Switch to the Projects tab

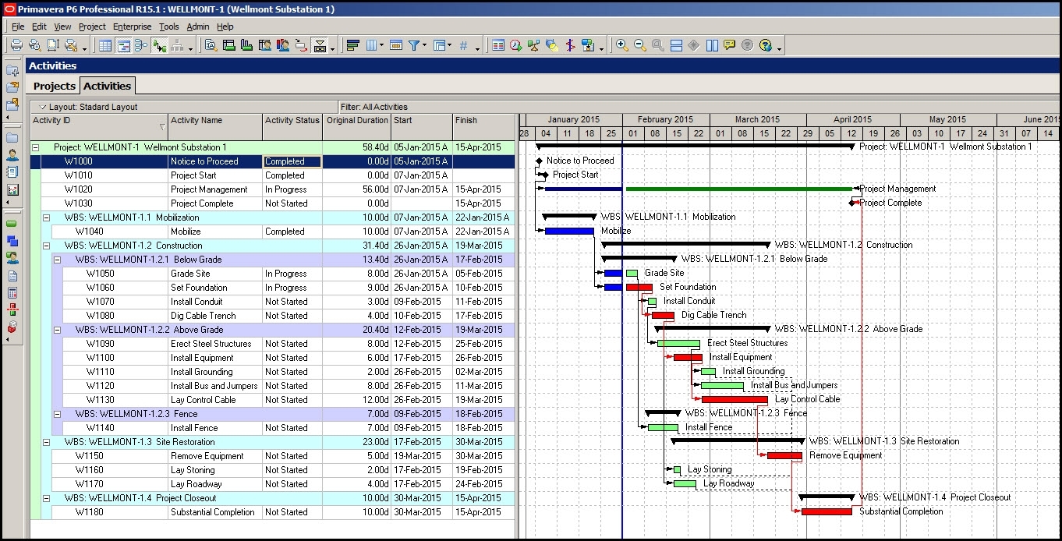[55, 87]
